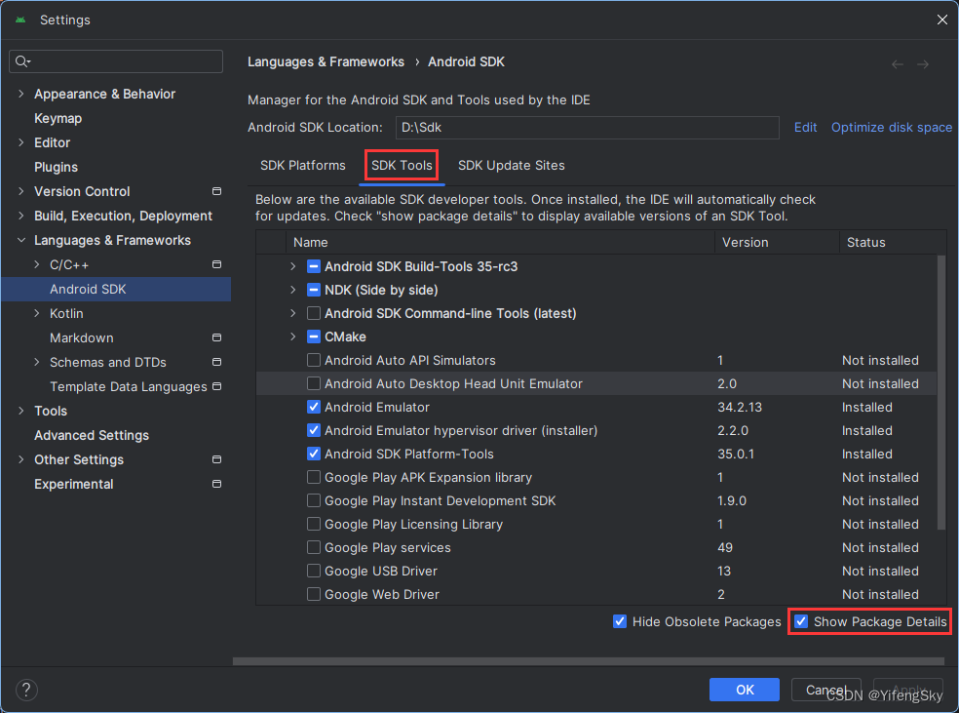Check Android Auto Desktop Head Unit Emulator
The width and height of the screenshot is (959, 713).
coord(314,383)
